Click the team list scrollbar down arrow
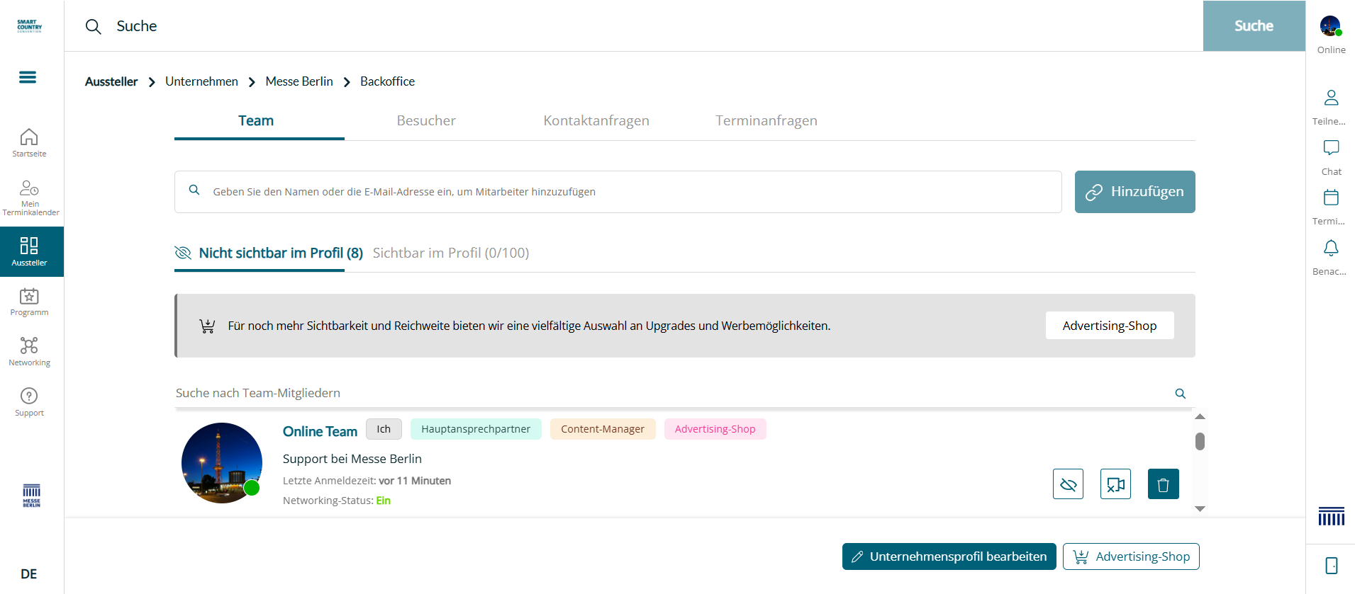This screenshot has height=594, width=1355. tap(1200, 508)
